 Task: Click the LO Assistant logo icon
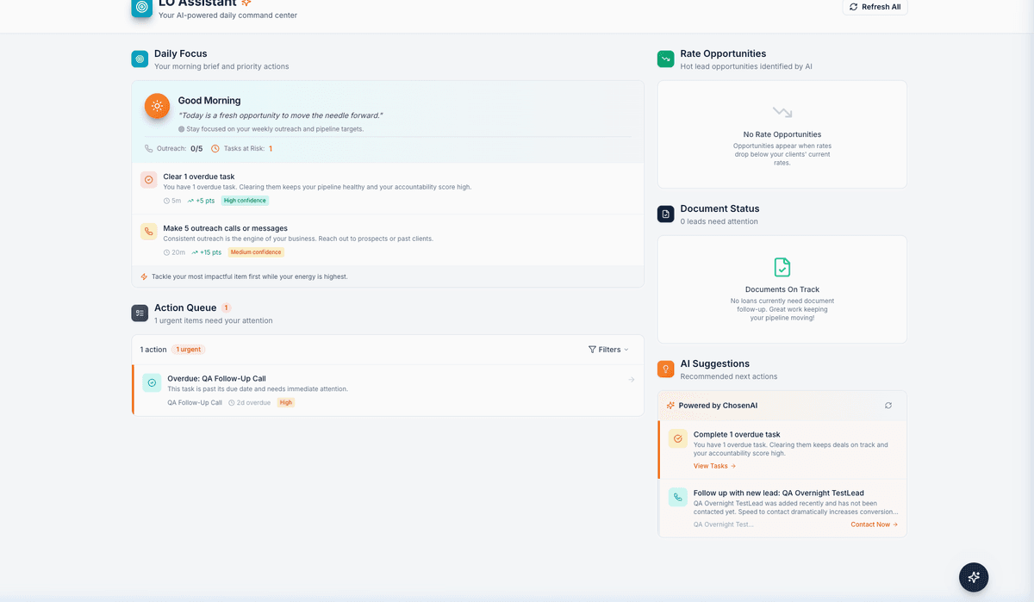[140, 9]
